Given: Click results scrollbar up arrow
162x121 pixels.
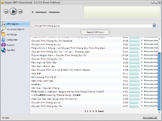Looking at the screenshot, I should 159,39.
